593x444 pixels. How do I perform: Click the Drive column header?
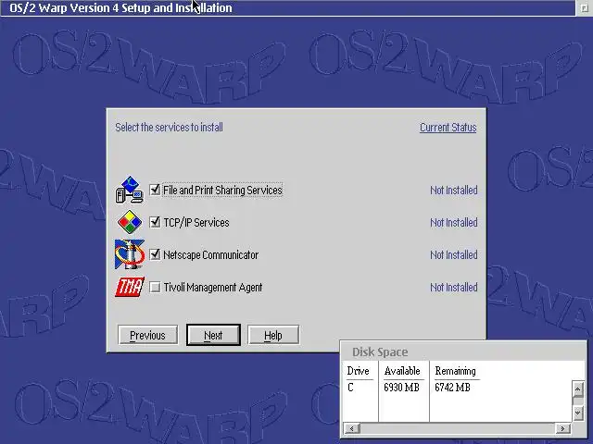coord(359,371)
